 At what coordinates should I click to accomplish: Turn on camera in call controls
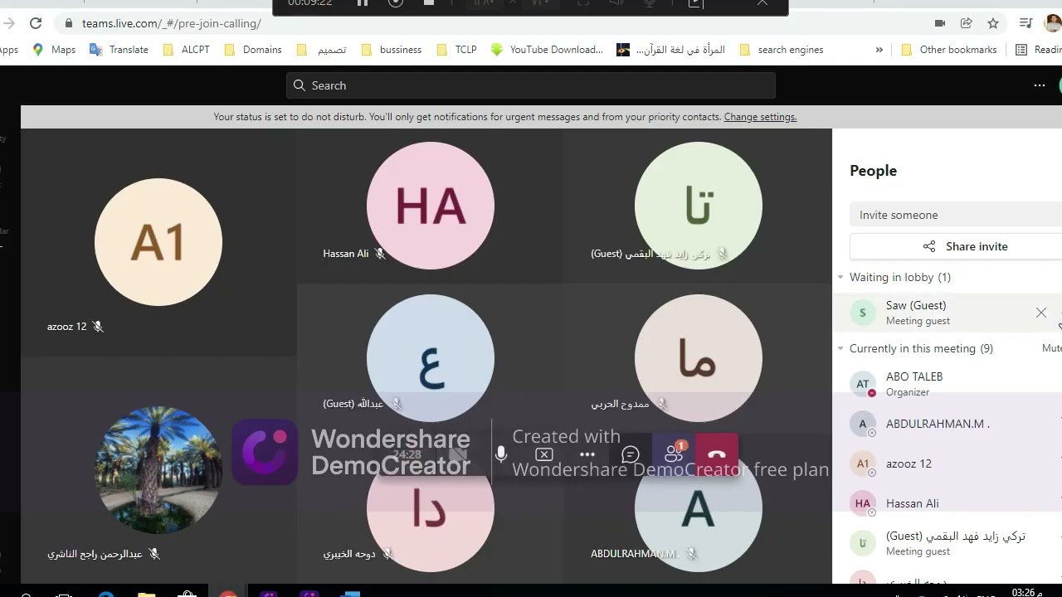(458, 454)
